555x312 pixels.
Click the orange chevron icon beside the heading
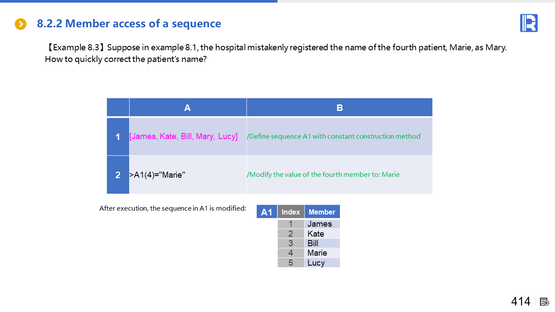click(x=20, y=24)
